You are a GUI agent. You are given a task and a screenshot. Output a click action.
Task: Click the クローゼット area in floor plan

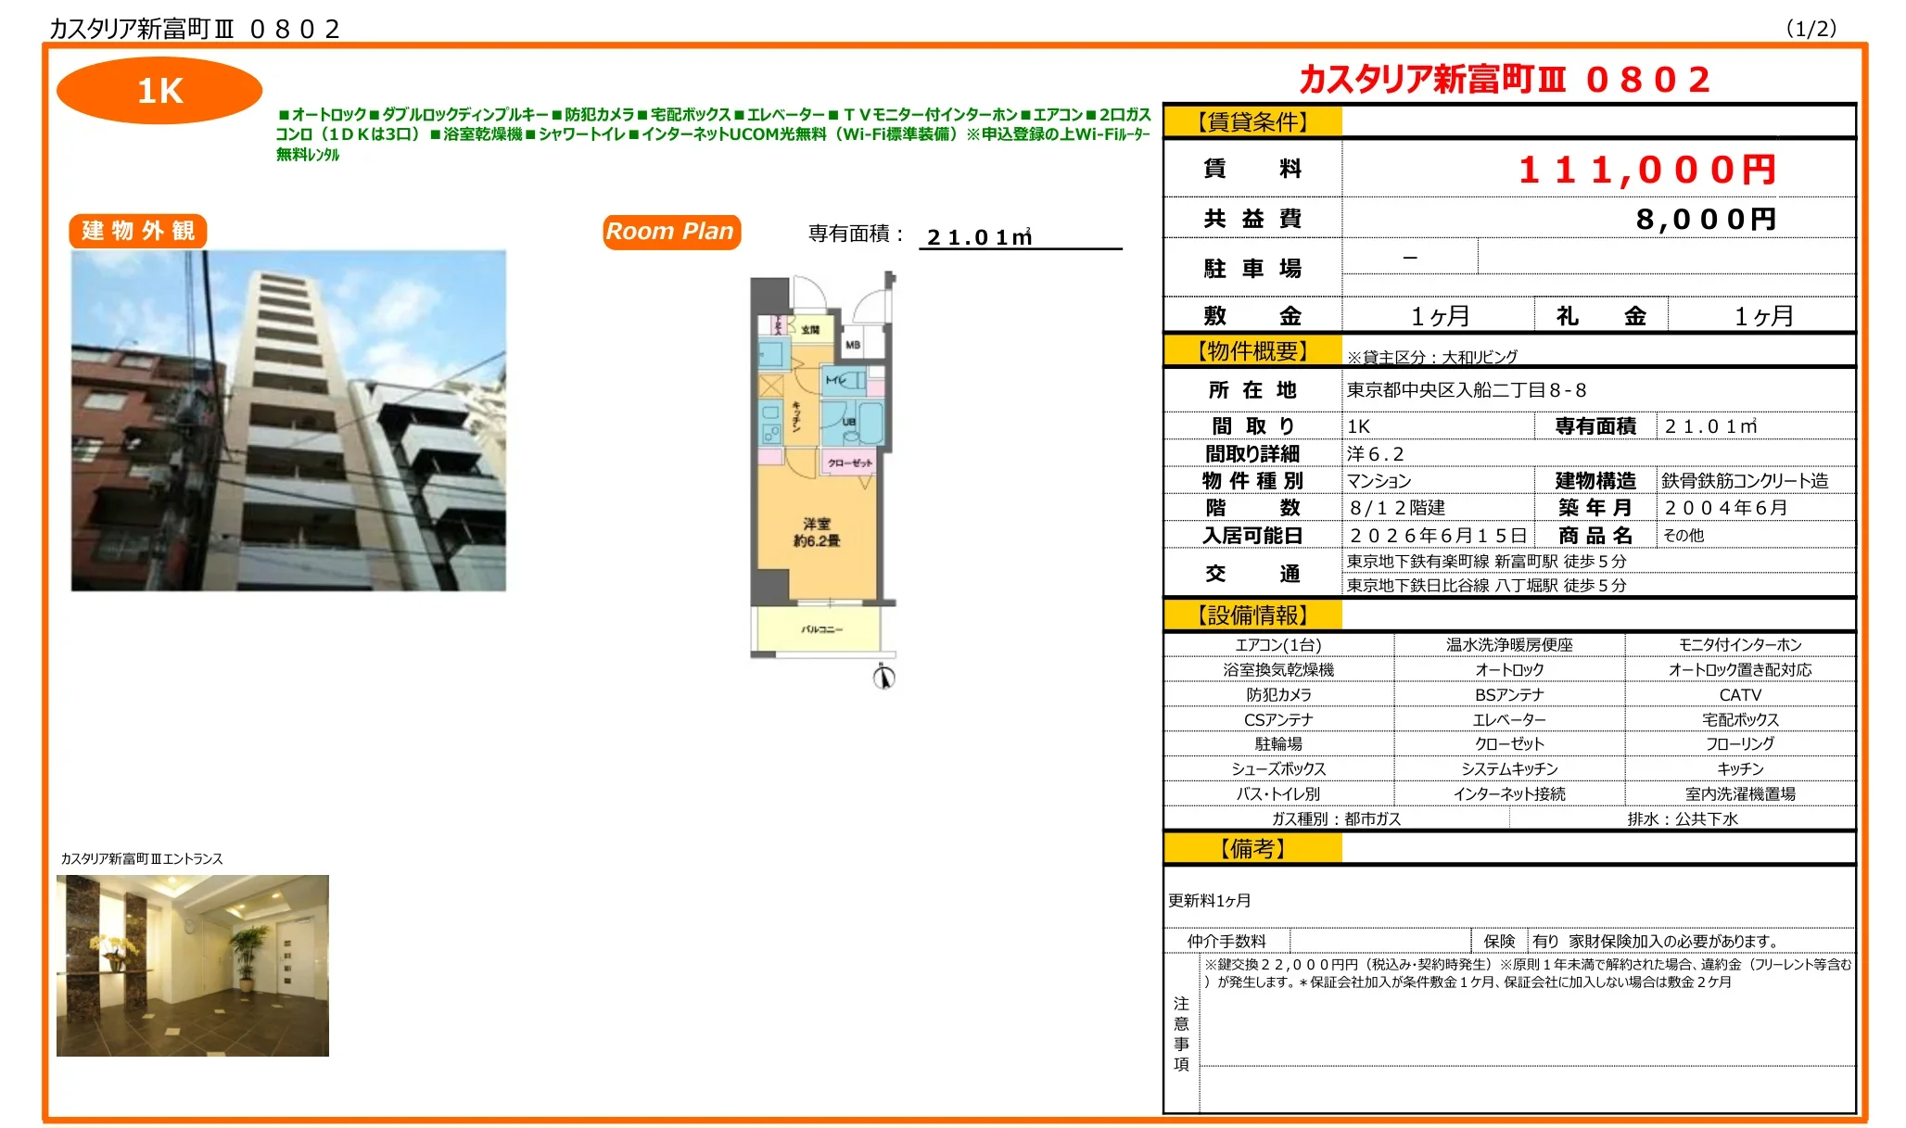pyautogui.click(x=849, y=462)
